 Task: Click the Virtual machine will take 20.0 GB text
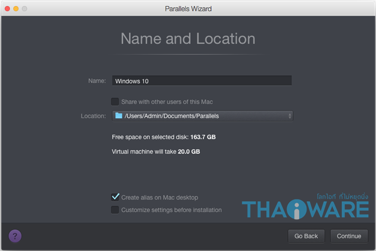[x=156, y=151]
